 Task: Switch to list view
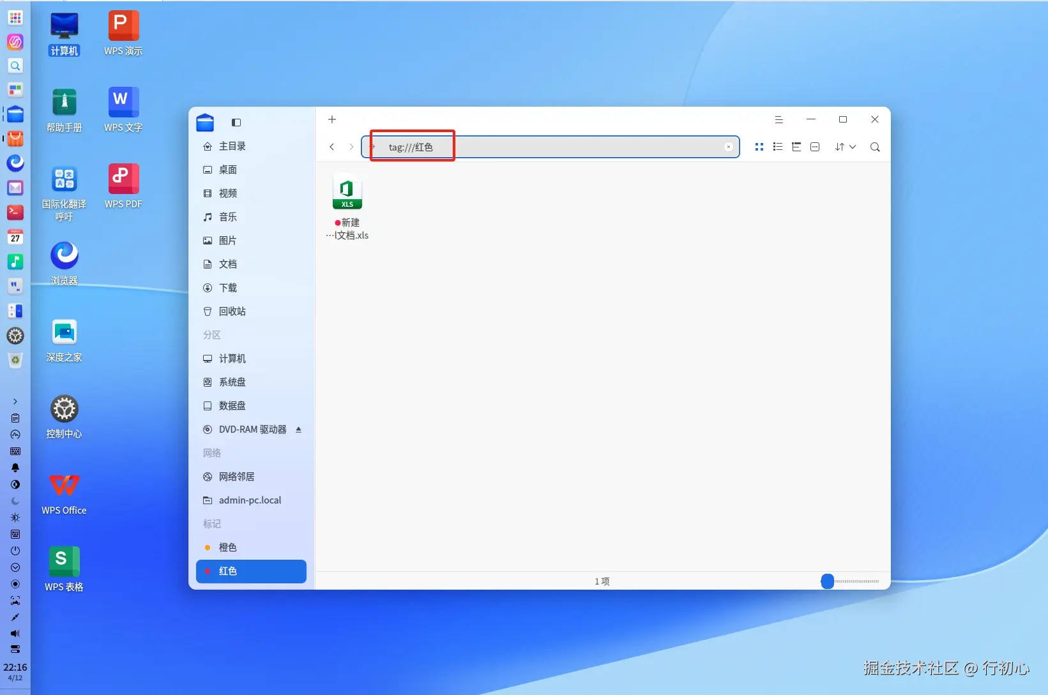click(777, 147)
